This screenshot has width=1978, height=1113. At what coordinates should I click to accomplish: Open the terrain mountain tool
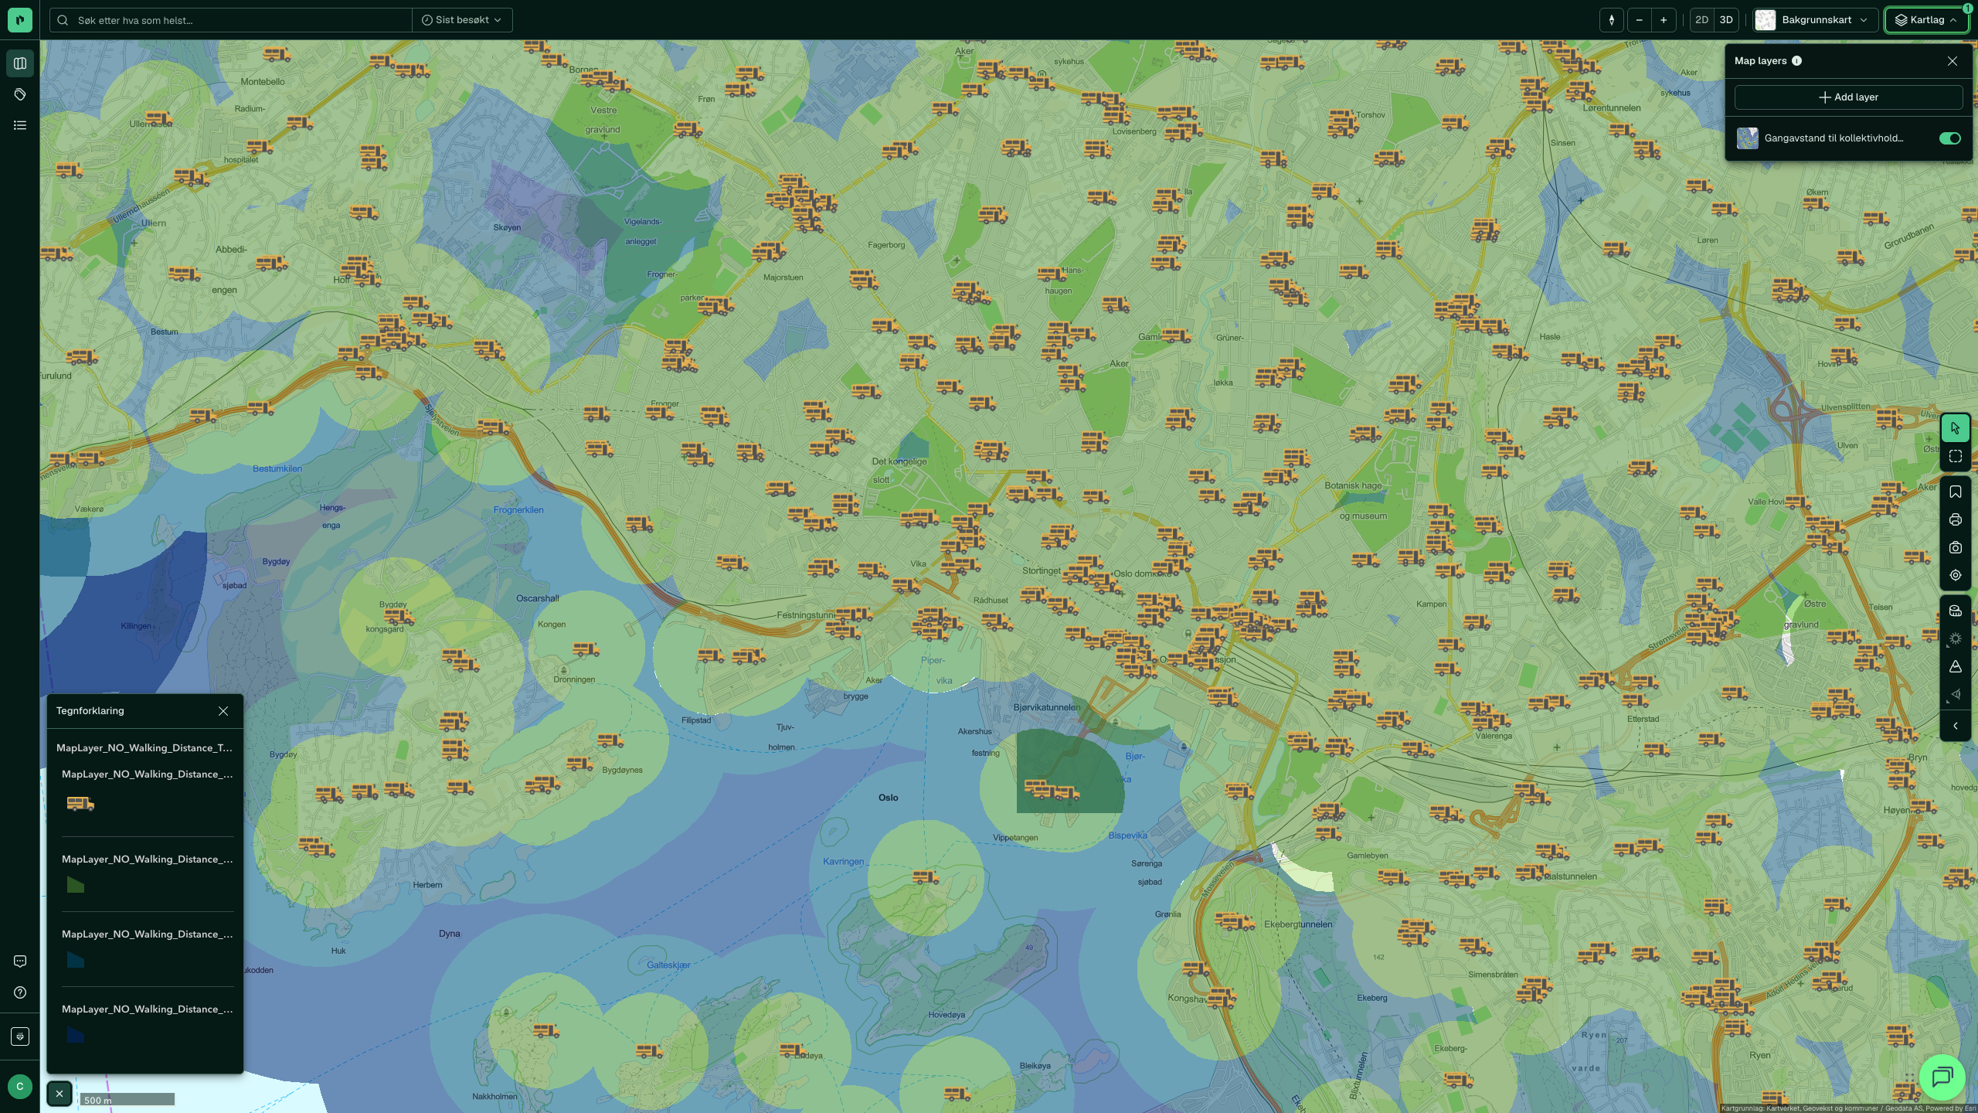point(1956,667)
